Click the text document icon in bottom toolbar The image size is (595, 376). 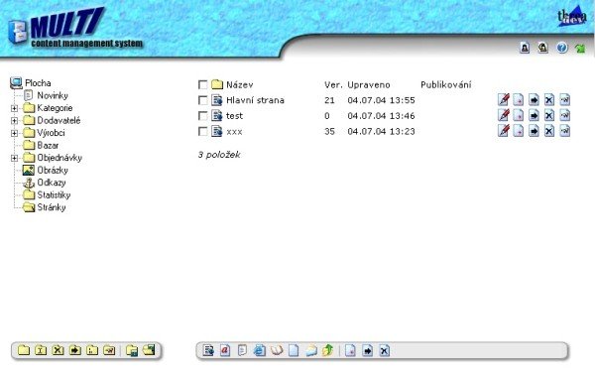coord(242,350)
